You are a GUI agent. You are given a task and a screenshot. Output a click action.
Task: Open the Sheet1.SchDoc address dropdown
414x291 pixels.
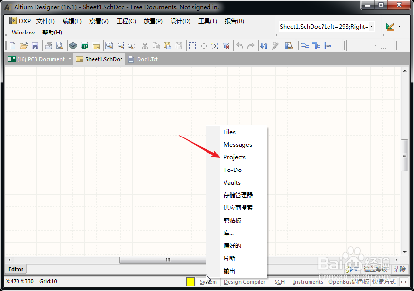[372, 26]
